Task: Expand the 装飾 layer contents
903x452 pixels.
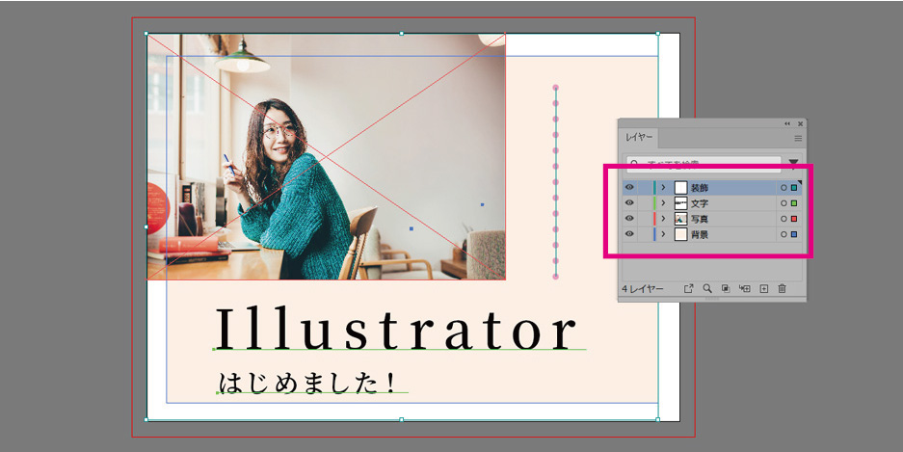Action: [663, 188]
